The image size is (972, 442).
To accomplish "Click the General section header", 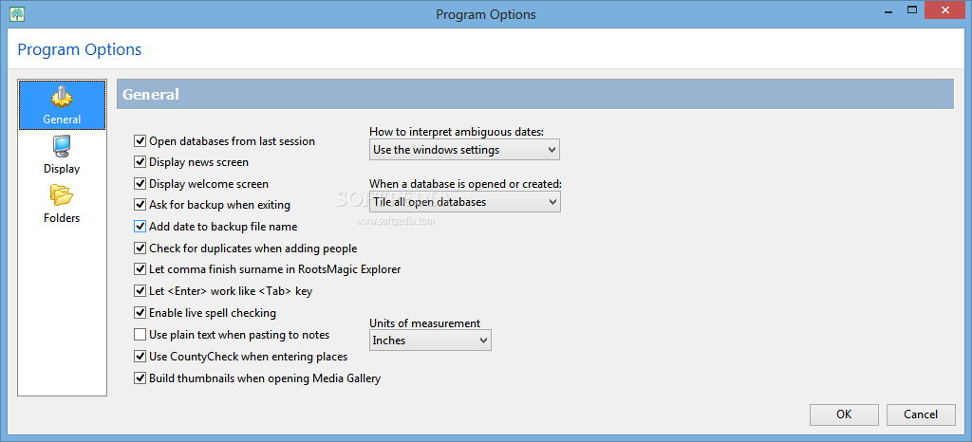I will 535,94.
